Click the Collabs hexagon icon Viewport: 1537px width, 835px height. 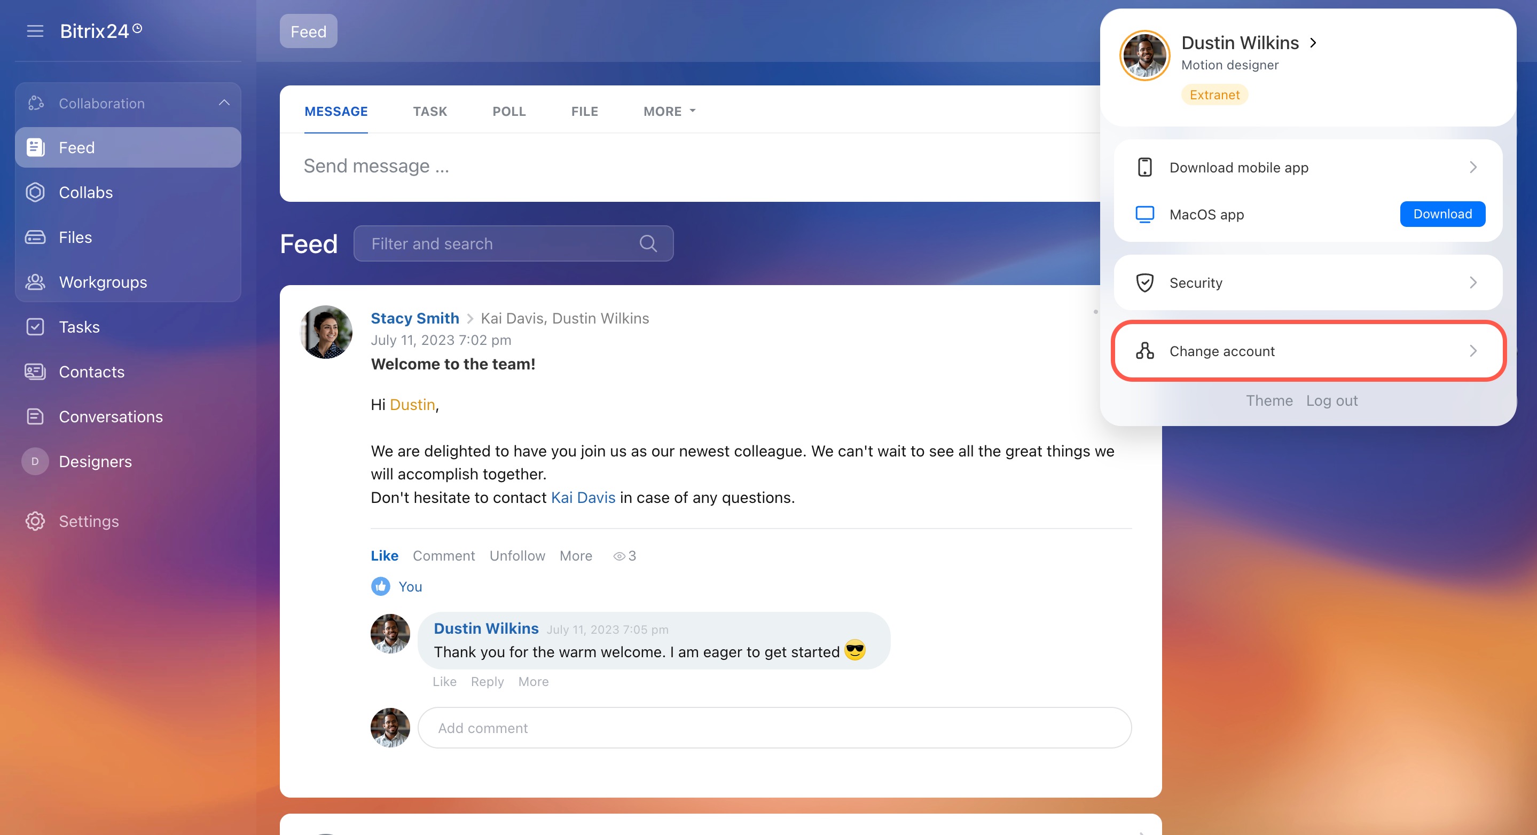click(x=35, y=192)
